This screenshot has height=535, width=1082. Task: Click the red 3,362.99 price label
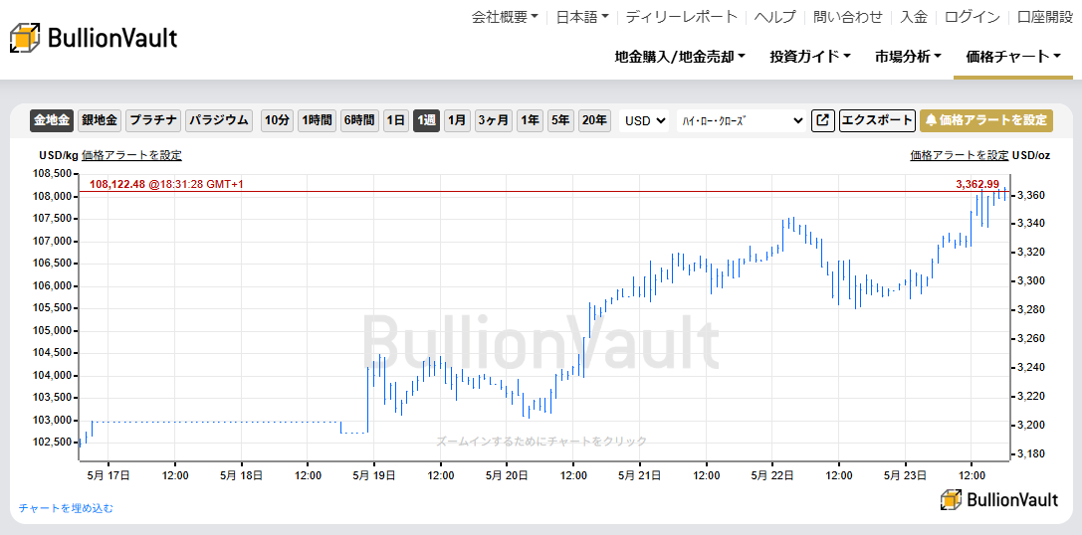977,183
